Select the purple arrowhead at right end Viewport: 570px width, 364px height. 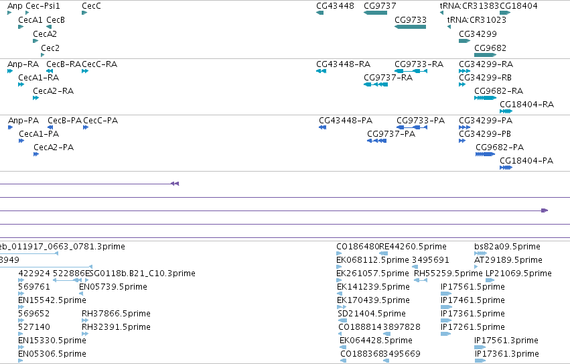tap(545, 210)
